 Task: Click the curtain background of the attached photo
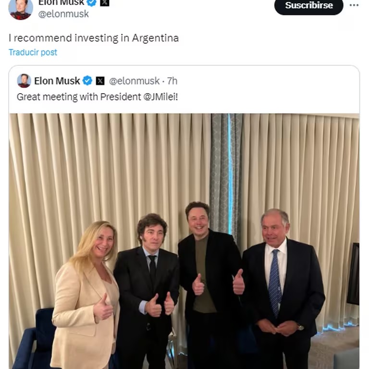[x=94, y=165]
